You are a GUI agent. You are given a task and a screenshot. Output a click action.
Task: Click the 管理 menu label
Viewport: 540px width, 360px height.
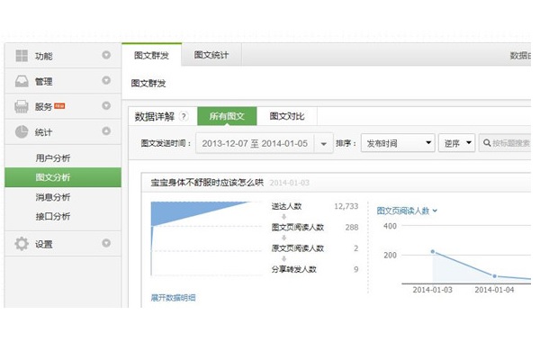point(44,82)
